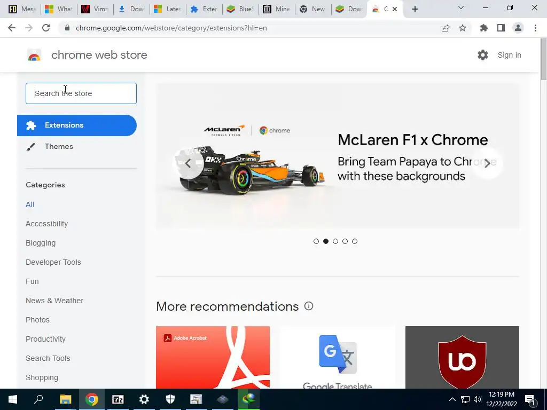The height and width of the screenshot is (410, 547).
Task: Open the network icon in tray
Action: click(x=465, y=399)
